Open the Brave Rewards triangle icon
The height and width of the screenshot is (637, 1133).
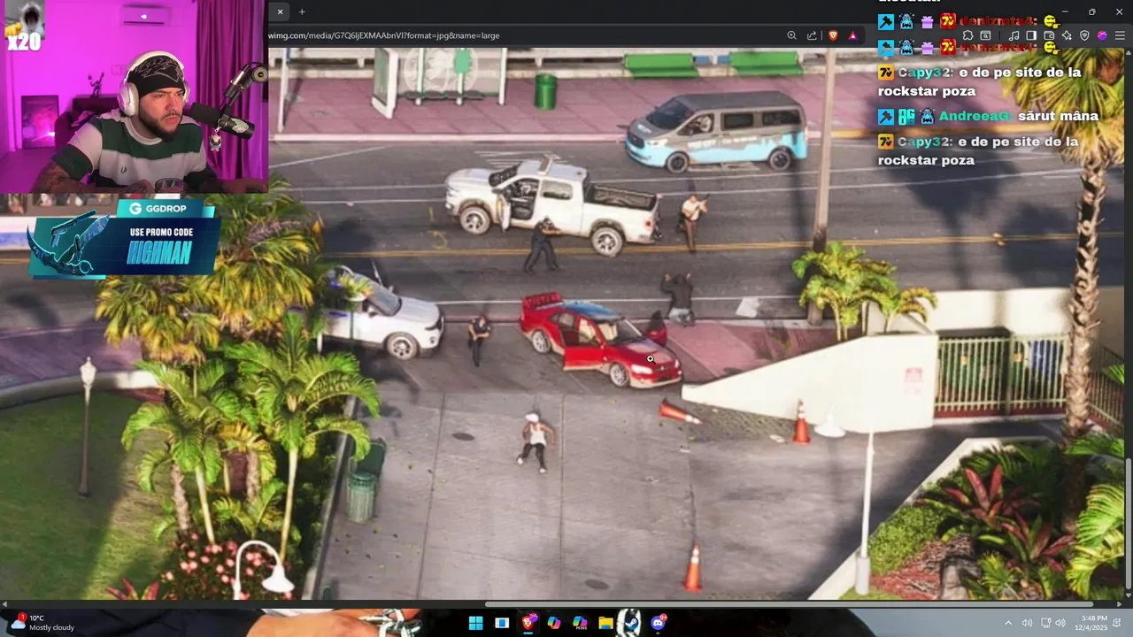coord(852,35)
